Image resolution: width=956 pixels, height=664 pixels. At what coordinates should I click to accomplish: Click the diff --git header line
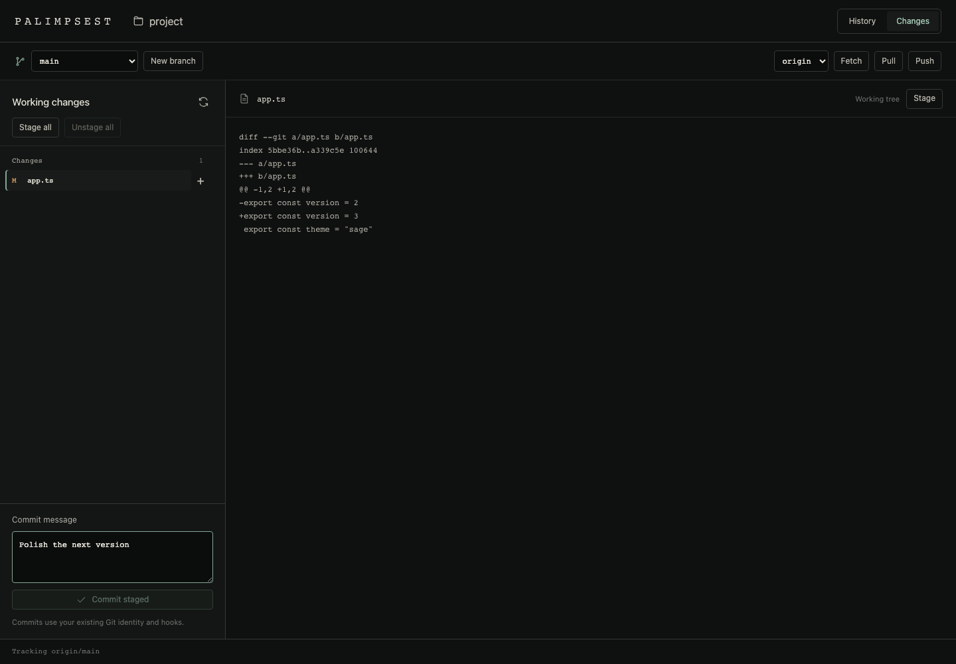coord(306,137)
